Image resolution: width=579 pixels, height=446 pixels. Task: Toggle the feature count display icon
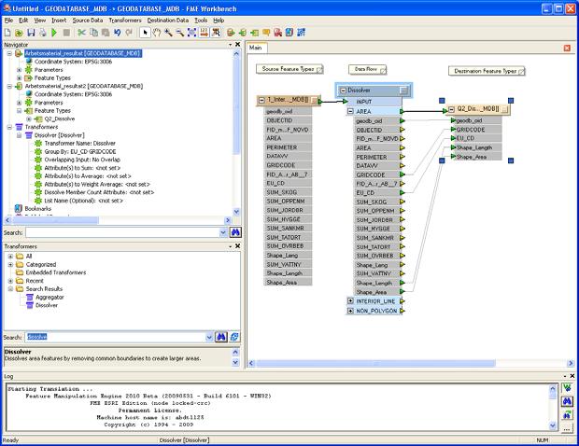[x=204, y=33]
